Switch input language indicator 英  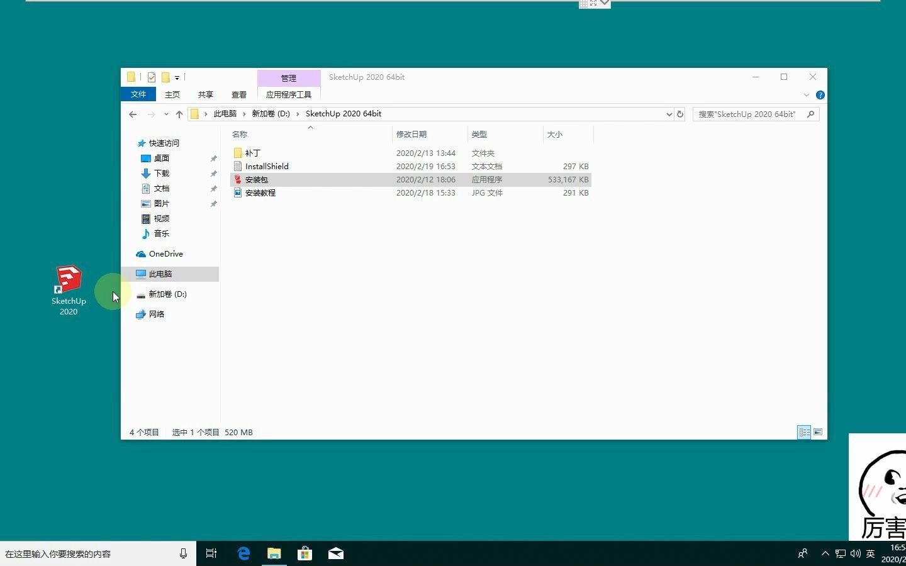[871, 553]
